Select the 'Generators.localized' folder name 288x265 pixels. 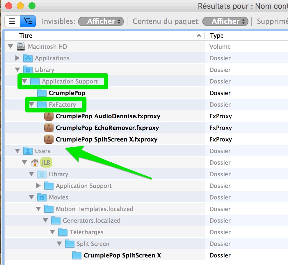92,221
